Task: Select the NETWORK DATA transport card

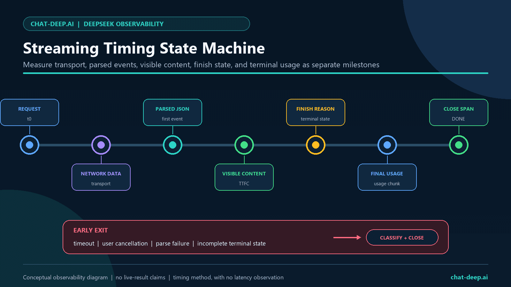Action: point(101,177)
